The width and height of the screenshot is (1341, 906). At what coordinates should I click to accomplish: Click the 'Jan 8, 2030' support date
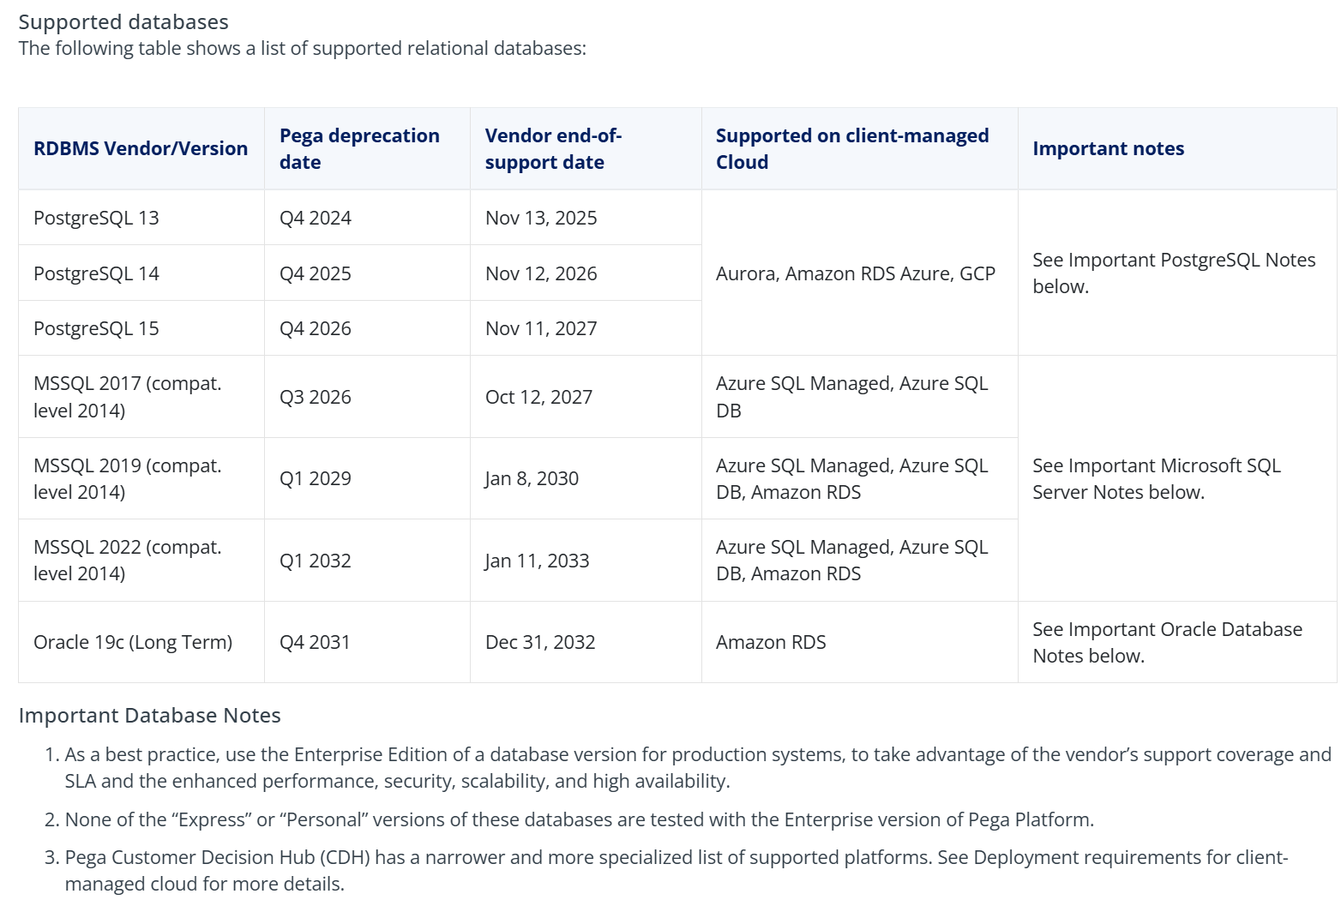(x=532, y=478)
